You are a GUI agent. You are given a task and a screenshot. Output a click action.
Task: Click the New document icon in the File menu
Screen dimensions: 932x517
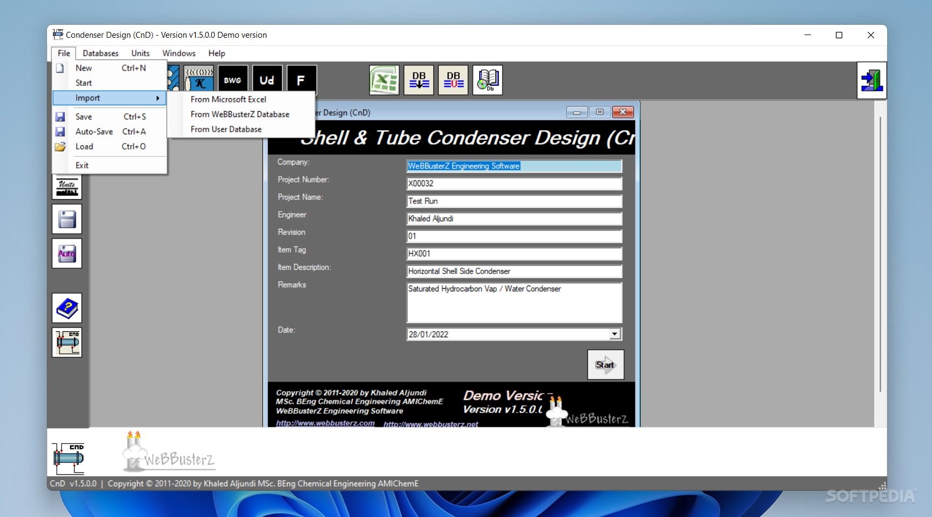[60, 68]
